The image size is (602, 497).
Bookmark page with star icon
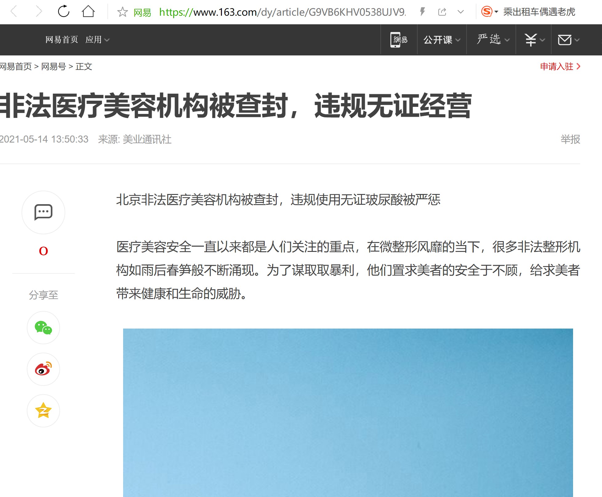click(122, 12)
